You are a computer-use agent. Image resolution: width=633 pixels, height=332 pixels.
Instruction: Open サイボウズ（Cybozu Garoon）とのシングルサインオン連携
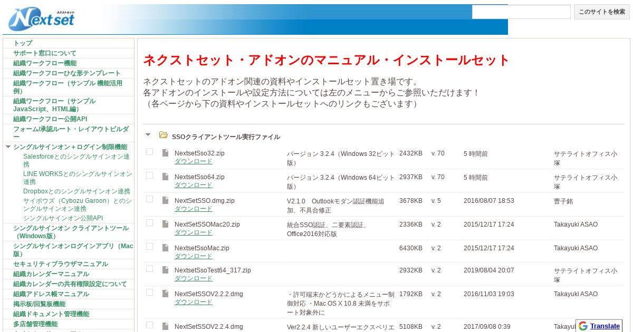78,205
